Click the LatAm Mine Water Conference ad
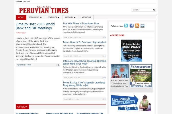The height and width of the screenshot is (114, 172). 131,51
